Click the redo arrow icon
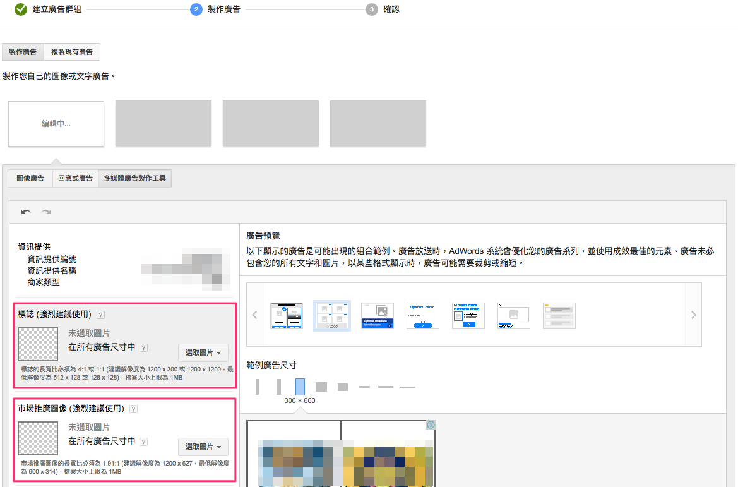The width and height of the screenshot is (738, 487). [45, 212]
